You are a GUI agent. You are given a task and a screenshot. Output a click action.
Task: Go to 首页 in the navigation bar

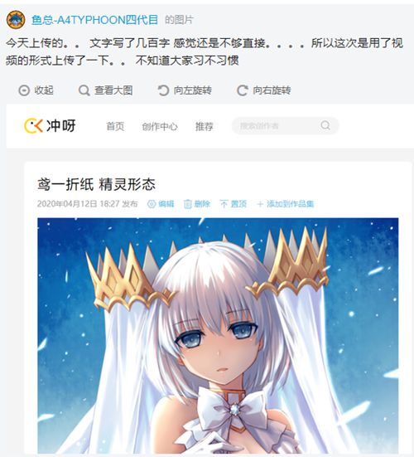pos(115,126)
